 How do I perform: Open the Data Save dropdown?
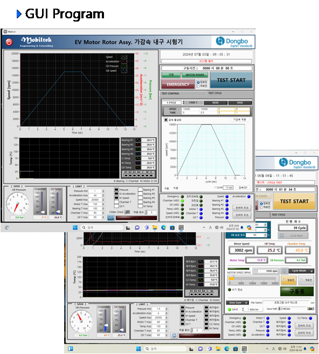[237, 303]
